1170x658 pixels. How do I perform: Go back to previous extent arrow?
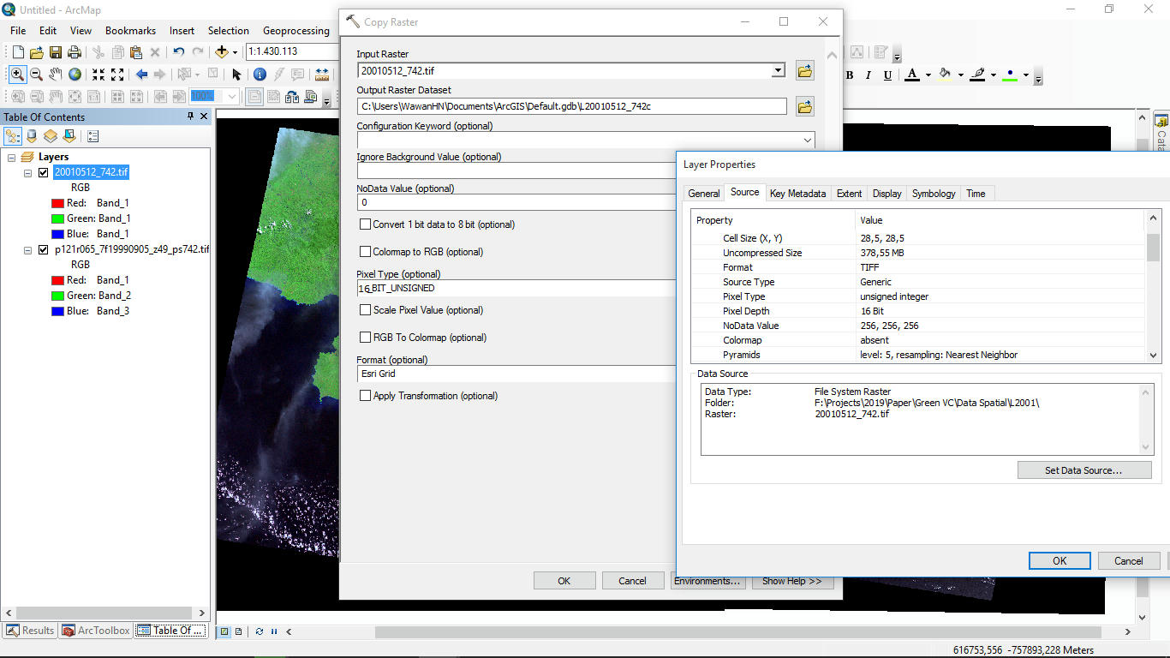(x=141, y=75)
